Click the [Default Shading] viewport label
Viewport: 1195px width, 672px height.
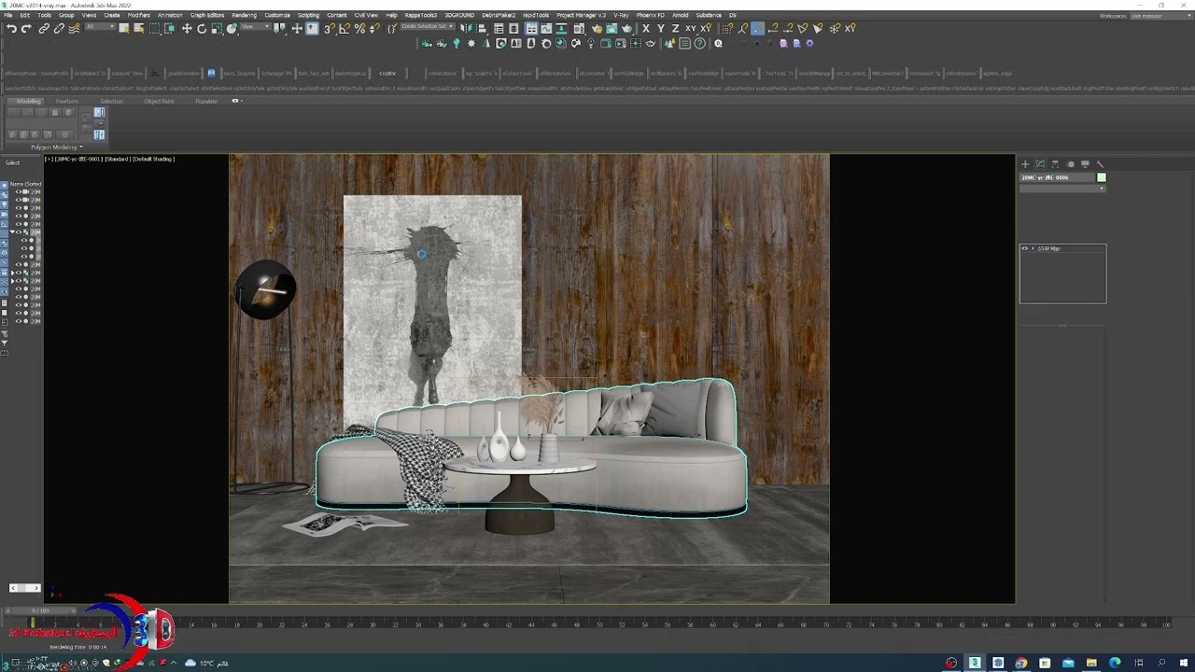[153, 159]
